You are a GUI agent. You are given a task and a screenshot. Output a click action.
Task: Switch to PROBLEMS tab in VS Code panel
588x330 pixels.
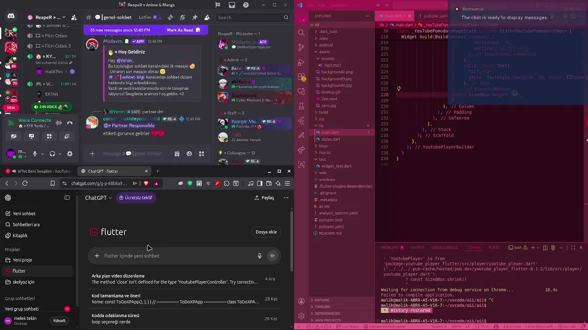(390, 247)
